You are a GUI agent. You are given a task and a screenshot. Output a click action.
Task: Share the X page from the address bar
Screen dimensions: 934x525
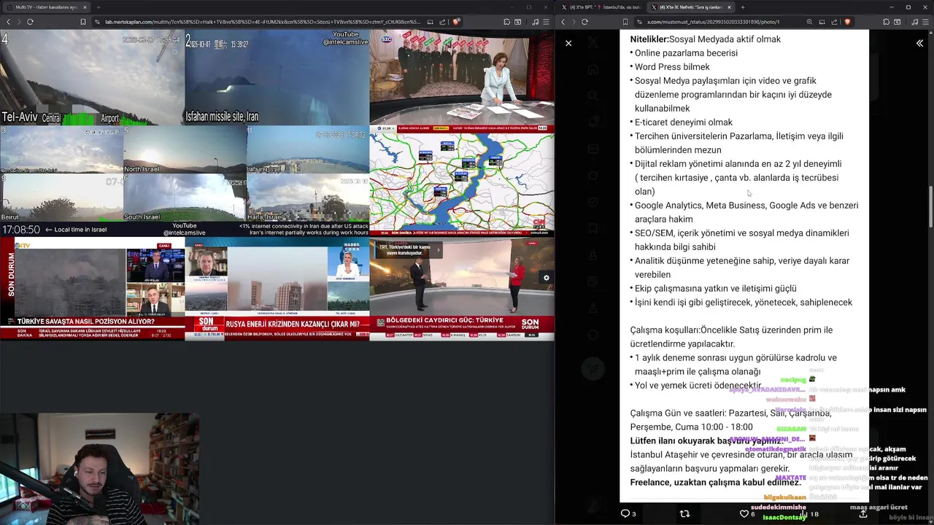[835, 22]
